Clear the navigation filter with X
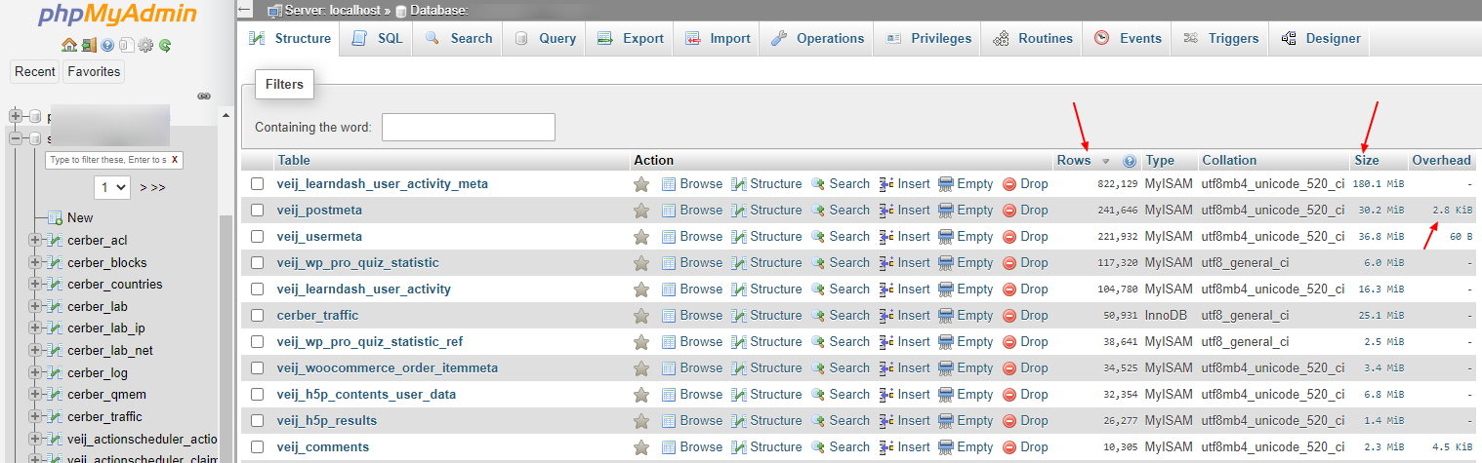This screenshot has width=1482, height=463. tap(175, 159)
